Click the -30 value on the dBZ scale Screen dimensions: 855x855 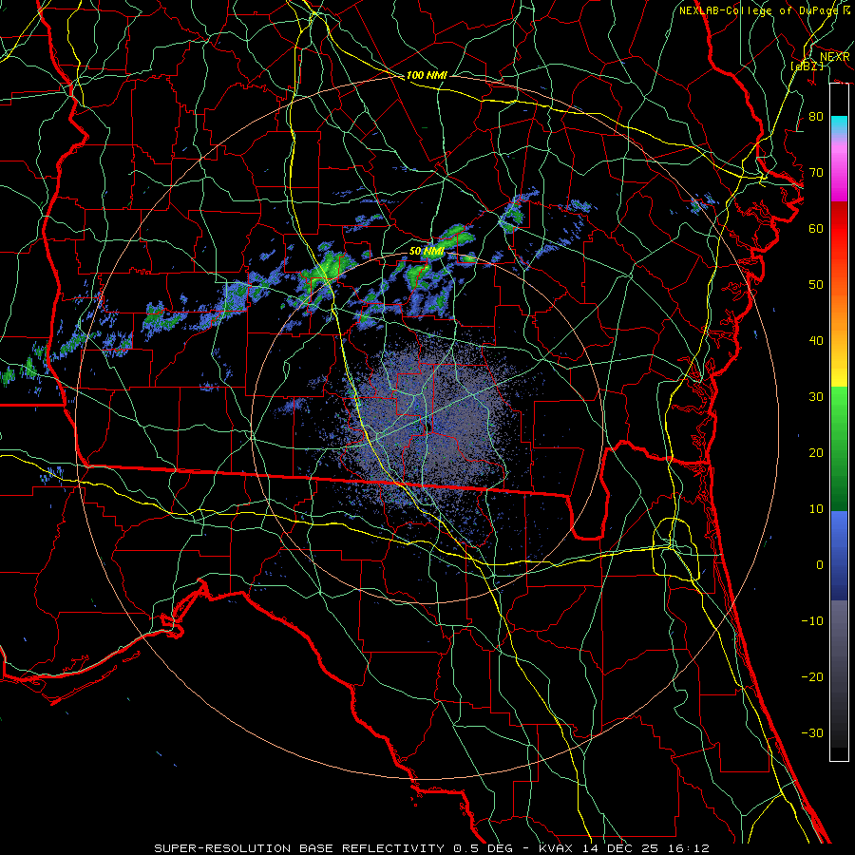812,733
